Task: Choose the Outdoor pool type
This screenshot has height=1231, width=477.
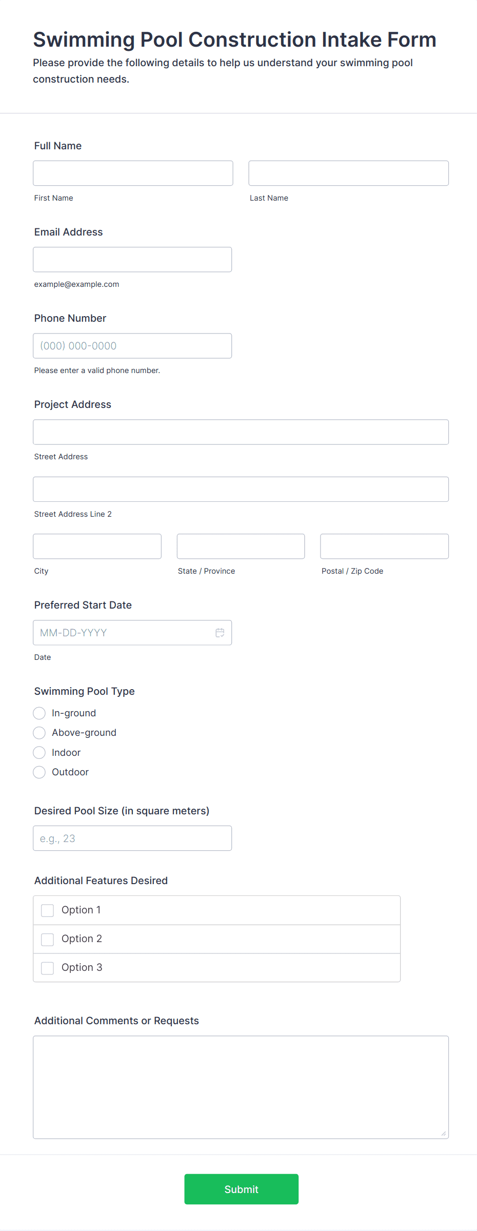Action: point(39,772)
